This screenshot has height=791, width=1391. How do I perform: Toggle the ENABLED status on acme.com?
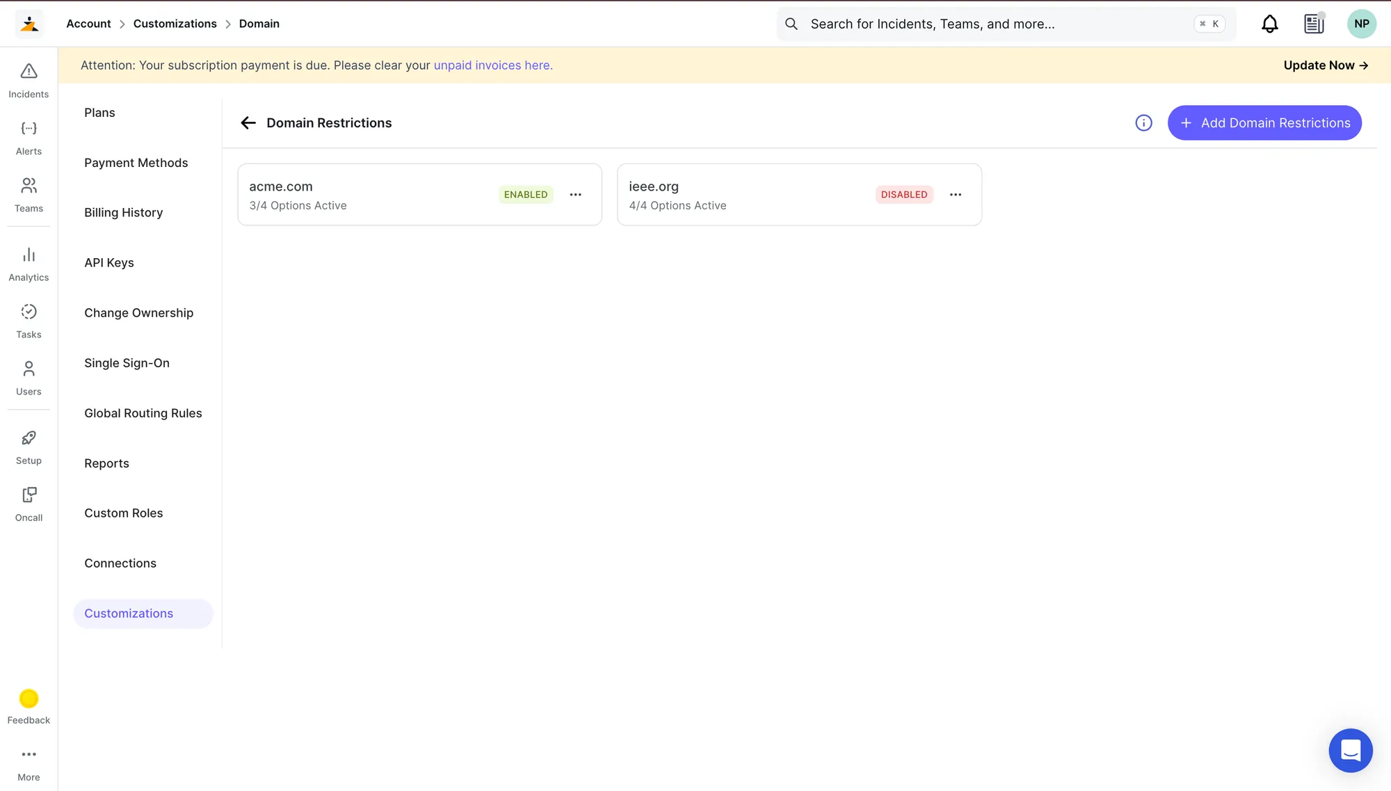tap(526, 194)
